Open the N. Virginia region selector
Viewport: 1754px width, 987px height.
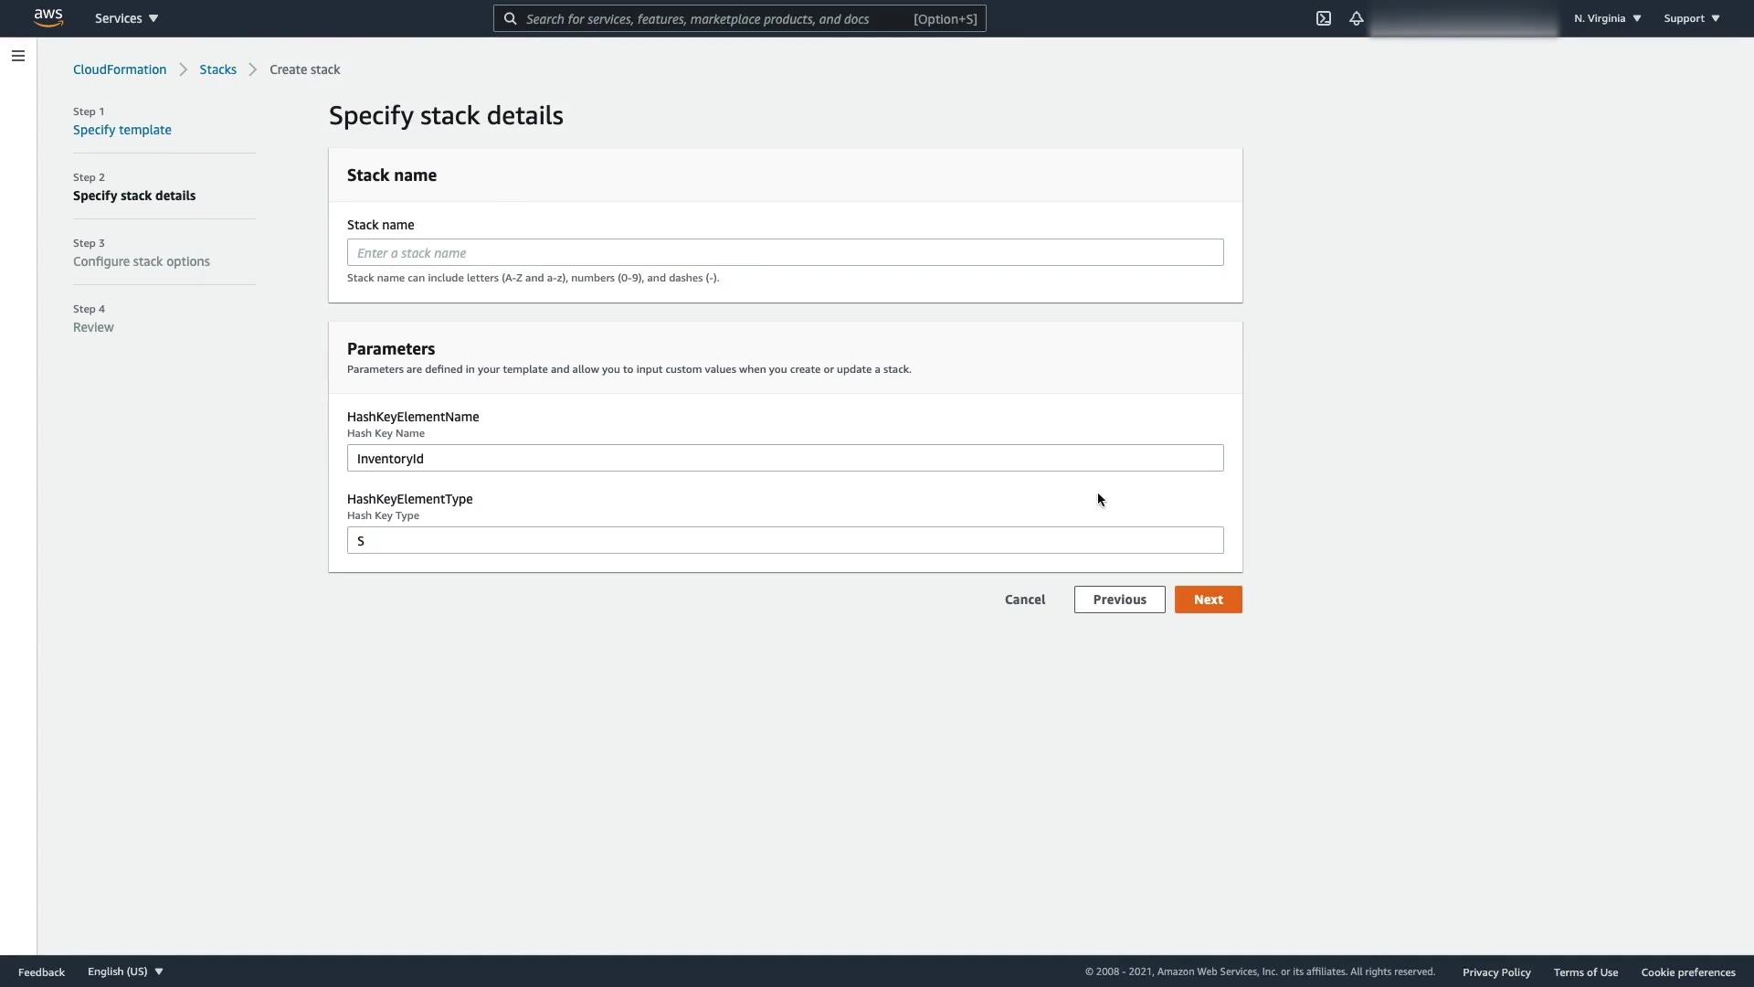1607,18
